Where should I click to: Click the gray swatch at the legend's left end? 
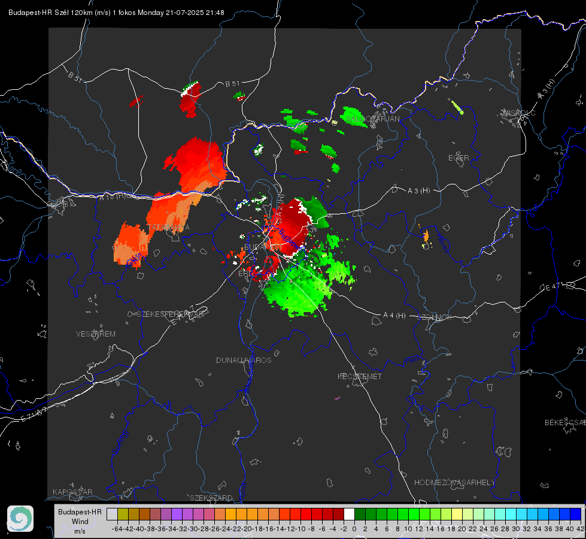click(x=112, y=514)
